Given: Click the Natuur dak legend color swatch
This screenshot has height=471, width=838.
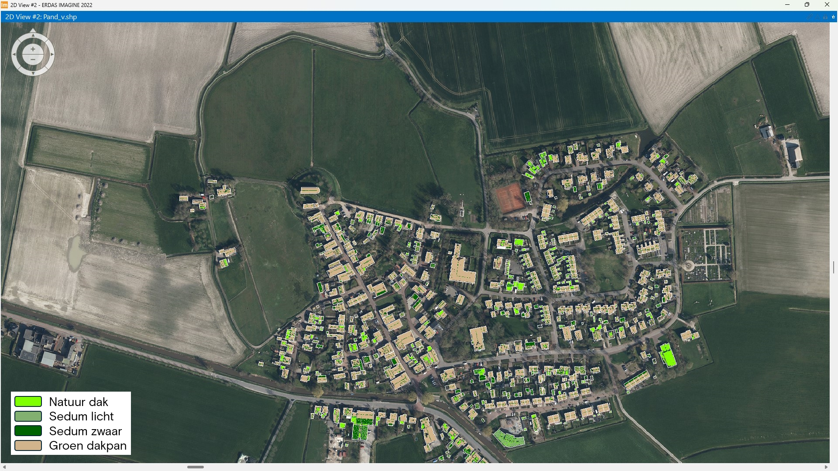Looking at the screenshot, I should pos(28,402).
